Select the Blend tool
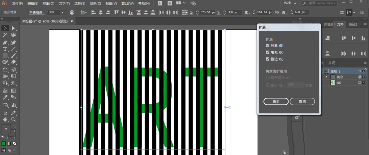The width and height of the screenshot is (369, 155). click(13, 97)
